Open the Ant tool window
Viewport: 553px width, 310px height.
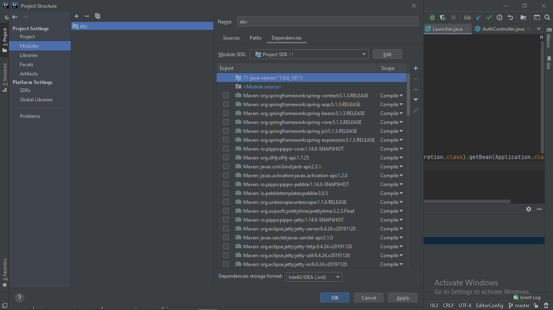pos(549,63)
